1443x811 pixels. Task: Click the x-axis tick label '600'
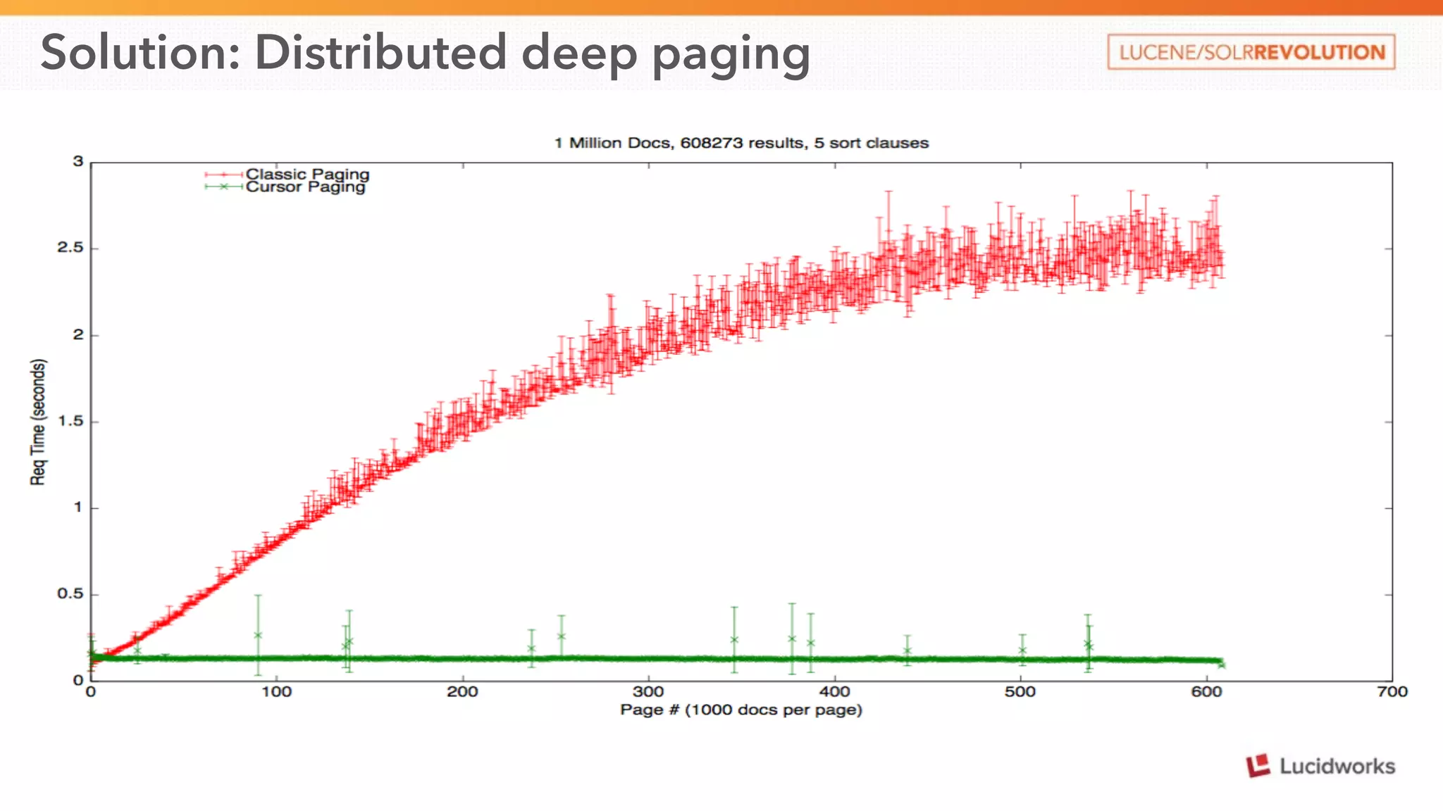(x=1206, y=692)
